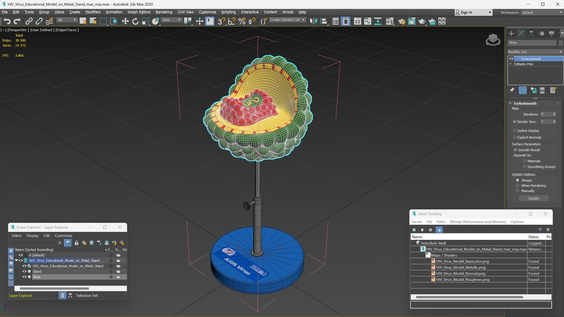
Task: Toggle the Angle Snap icon
Action: click(232, 21)
